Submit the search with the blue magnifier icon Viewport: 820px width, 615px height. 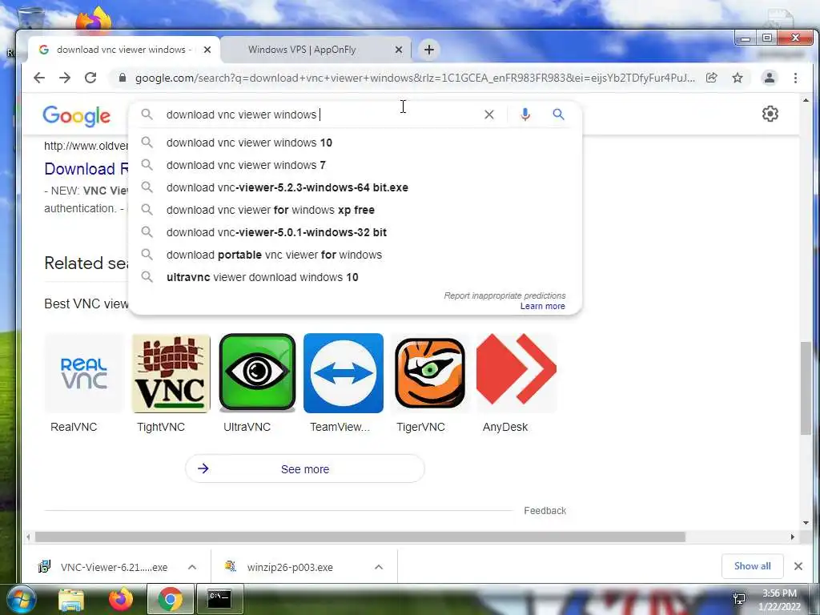[558, 115]
